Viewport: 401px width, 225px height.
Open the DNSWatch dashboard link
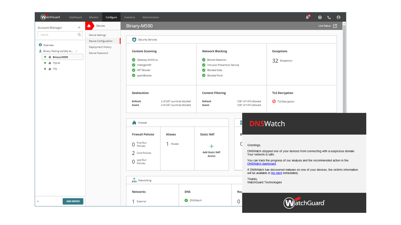click(262, 163)
